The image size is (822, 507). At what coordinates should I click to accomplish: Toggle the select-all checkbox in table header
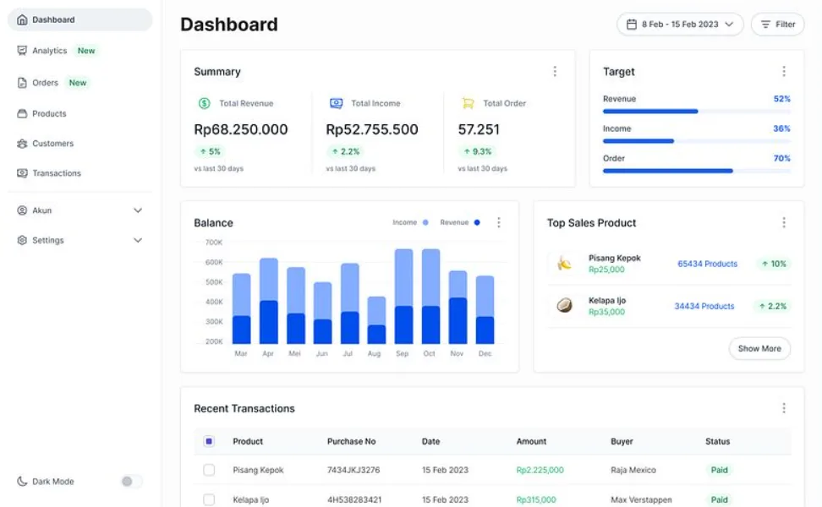click(209, 441)
